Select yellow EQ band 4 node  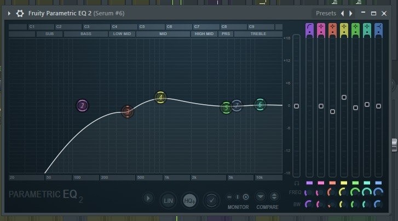pos(160,98)
